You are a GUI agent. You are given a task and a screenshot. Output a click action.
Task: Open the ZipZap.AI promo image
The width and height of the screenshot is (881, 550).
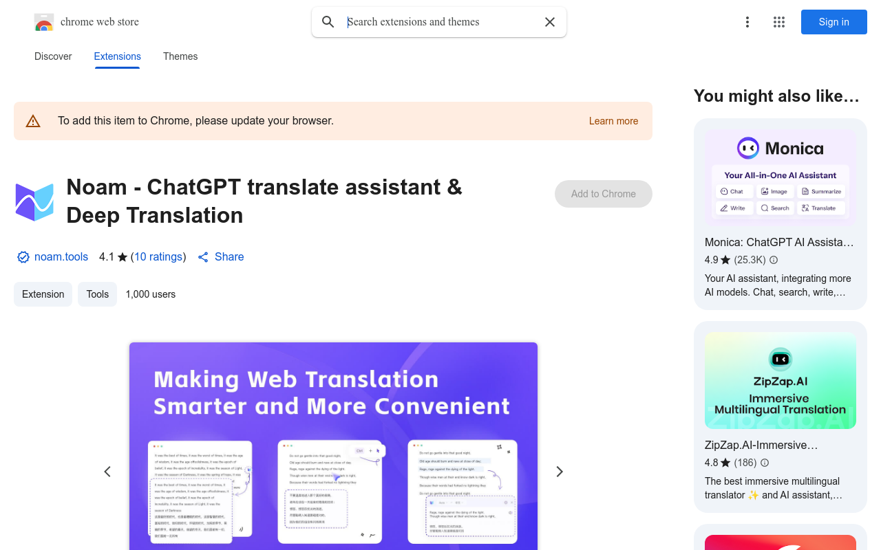pyautogui.click(x=781, y=381)
